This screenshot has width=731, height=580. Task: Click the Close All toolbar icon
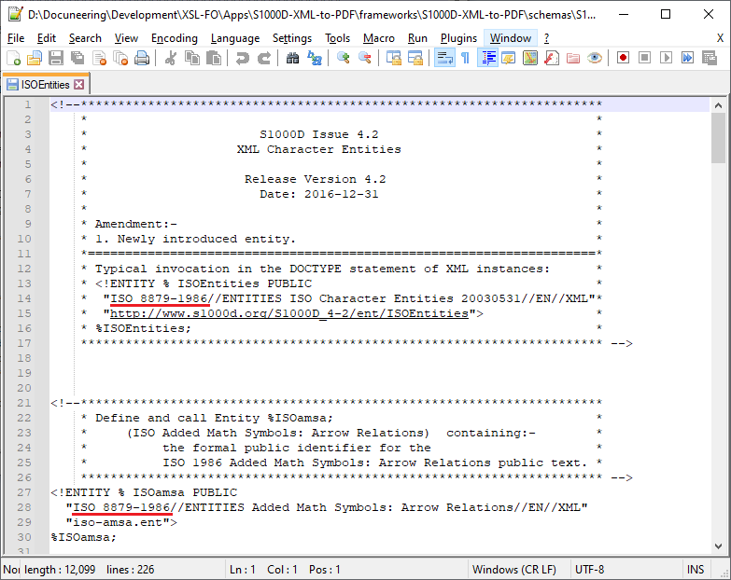click(120, 58)
